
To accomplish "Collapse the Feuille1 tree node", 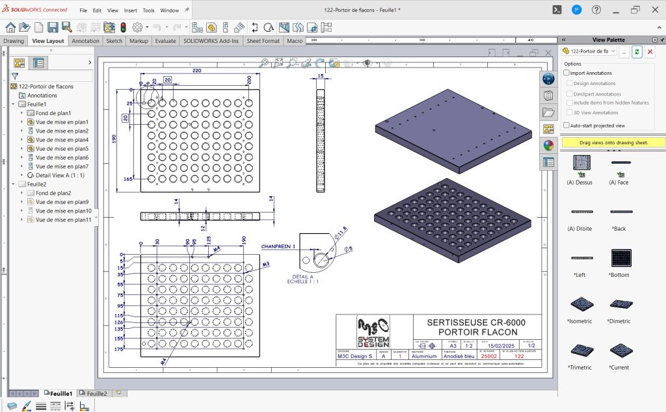I will click(x=13, y=105).
